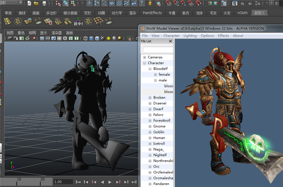
Task: Select Nightelf in the file list
Action: tap(161, 155)
